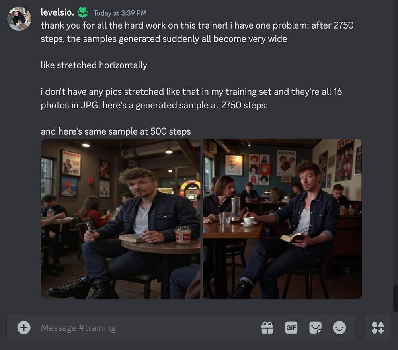The width and height of the screenshot is (398, 350).
Task: Click the plus attachment button in message bar
Action: pos(24,328)
